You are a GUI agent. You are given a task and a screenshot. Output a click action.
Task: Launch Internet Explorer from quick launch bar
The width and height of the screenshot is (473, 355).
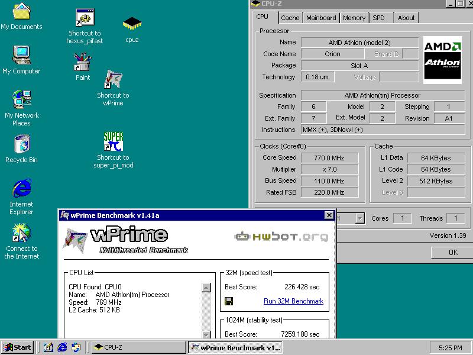(63, 347)
